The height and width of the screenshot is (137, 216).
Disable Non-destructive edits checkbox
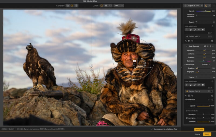151,129
